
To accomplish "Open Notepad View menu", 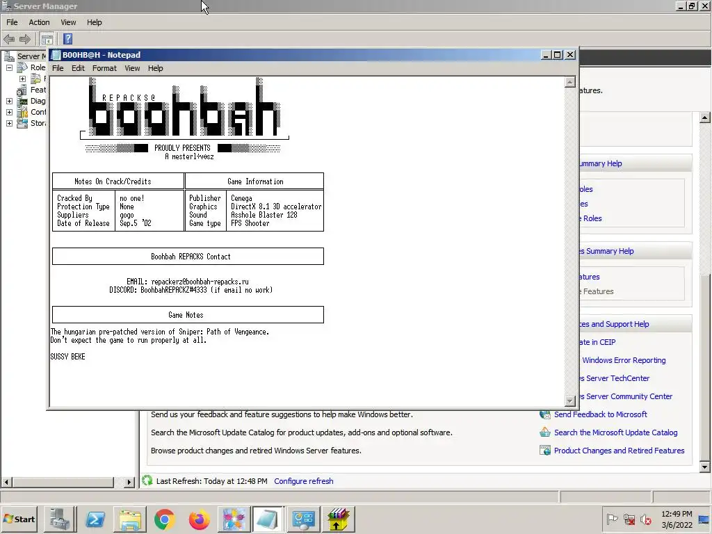I will [x=132, y=68].
